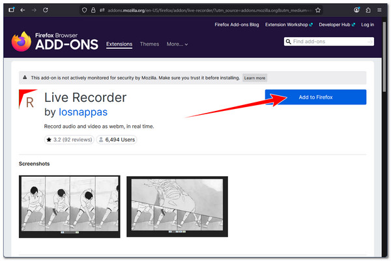This screenshot has width=391, height=261.
Task: Click the permissions icon in the address bar
Action: pyautogui.click(x=102, y=10)
